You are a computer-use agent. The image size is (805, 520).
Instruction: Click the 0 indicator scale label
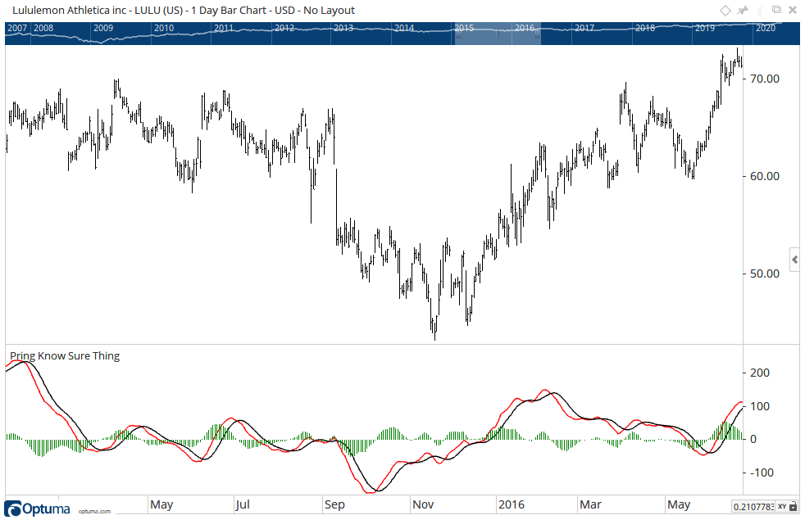(x=753, y=439)
